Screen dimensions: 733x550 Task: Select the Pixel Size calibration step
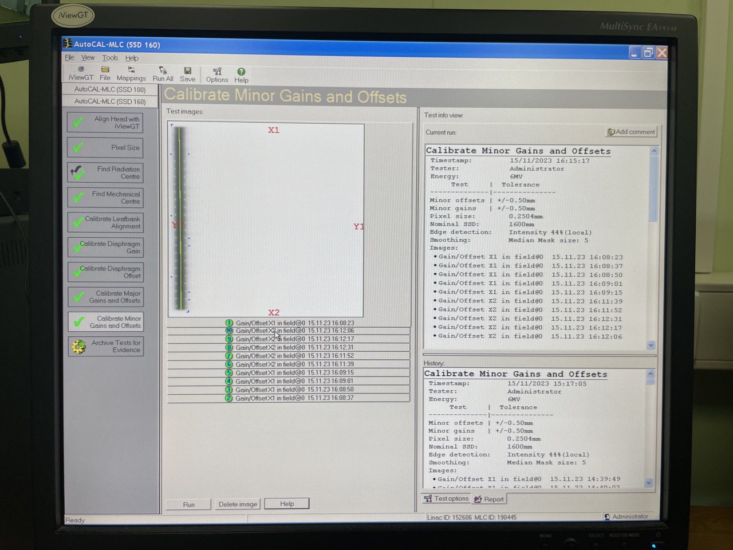(x=105, y=147)
